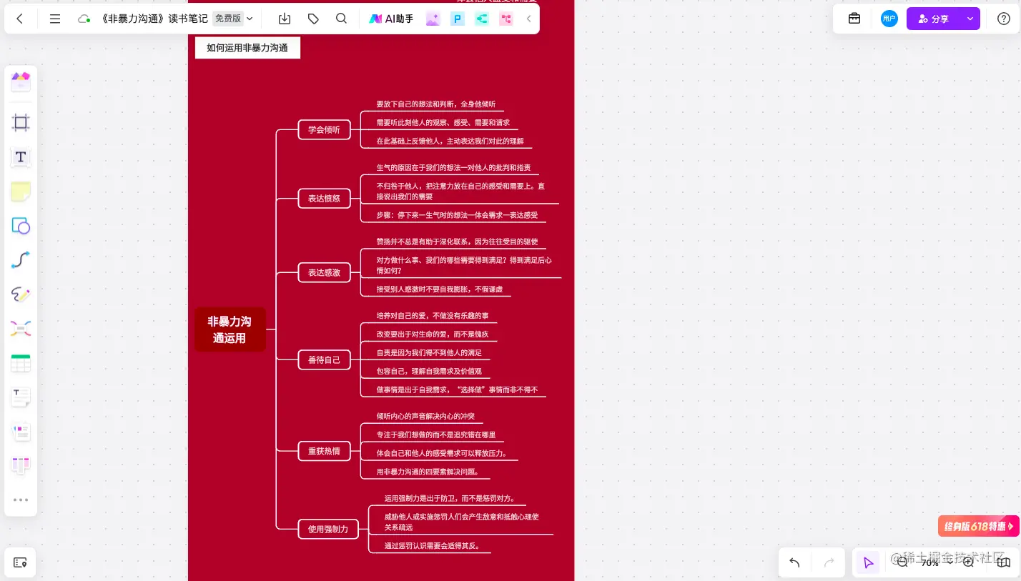
Task: Select text 改变要出于对生命的爱，而不是愧疚
Action: pos(433,334)
